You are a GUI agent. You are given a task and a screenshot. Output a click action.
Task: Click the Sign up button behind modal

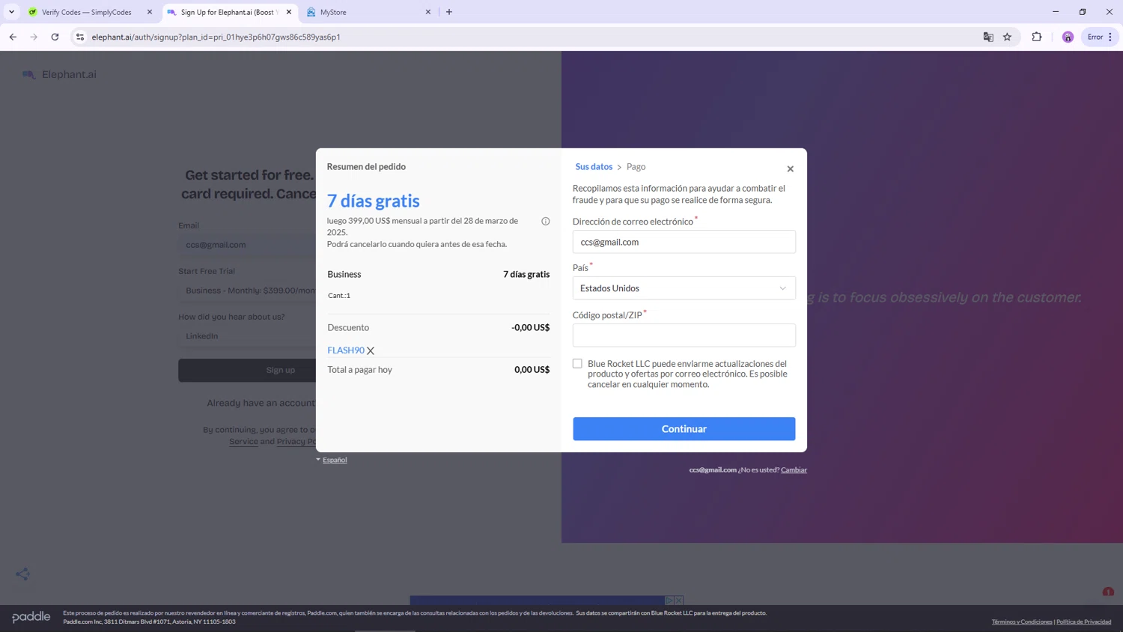click(247, 370)
